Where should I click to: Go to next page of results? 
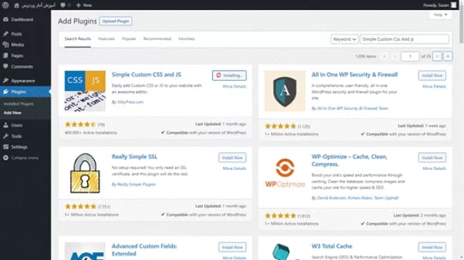pyautogui.click(x=437, y=56)
